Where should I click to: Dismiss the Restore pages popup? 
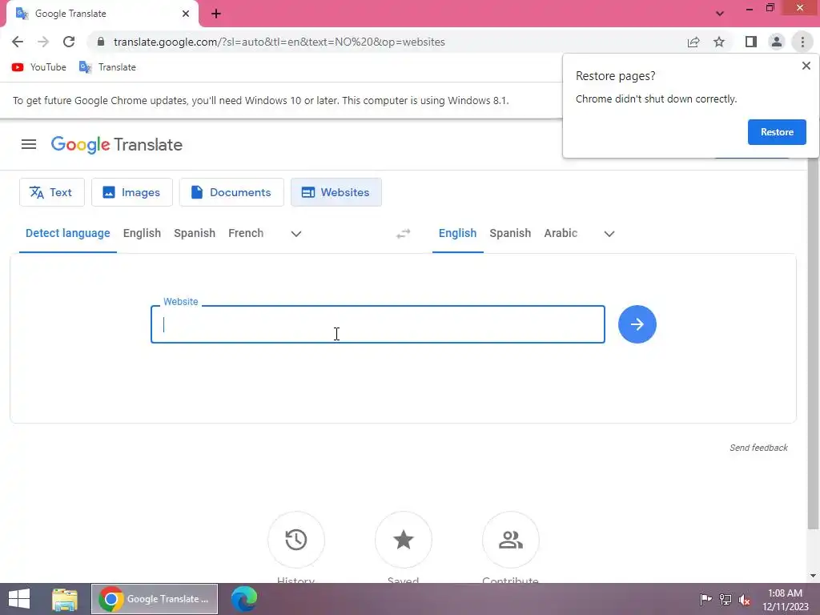[806, 66]
